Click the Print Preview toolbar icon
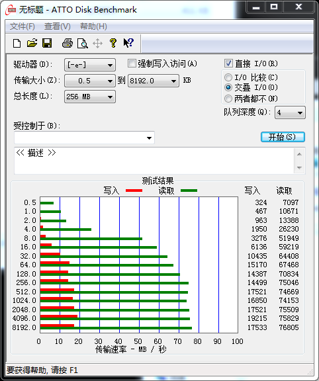Image resolution: width=319 pixels, height=381 pixels. 83,44
